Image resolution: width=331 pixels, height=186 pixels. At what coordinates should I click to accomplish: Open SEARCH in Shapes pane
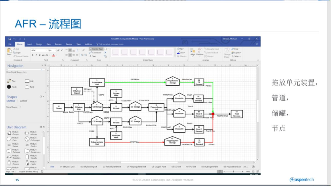pos(23,101)
